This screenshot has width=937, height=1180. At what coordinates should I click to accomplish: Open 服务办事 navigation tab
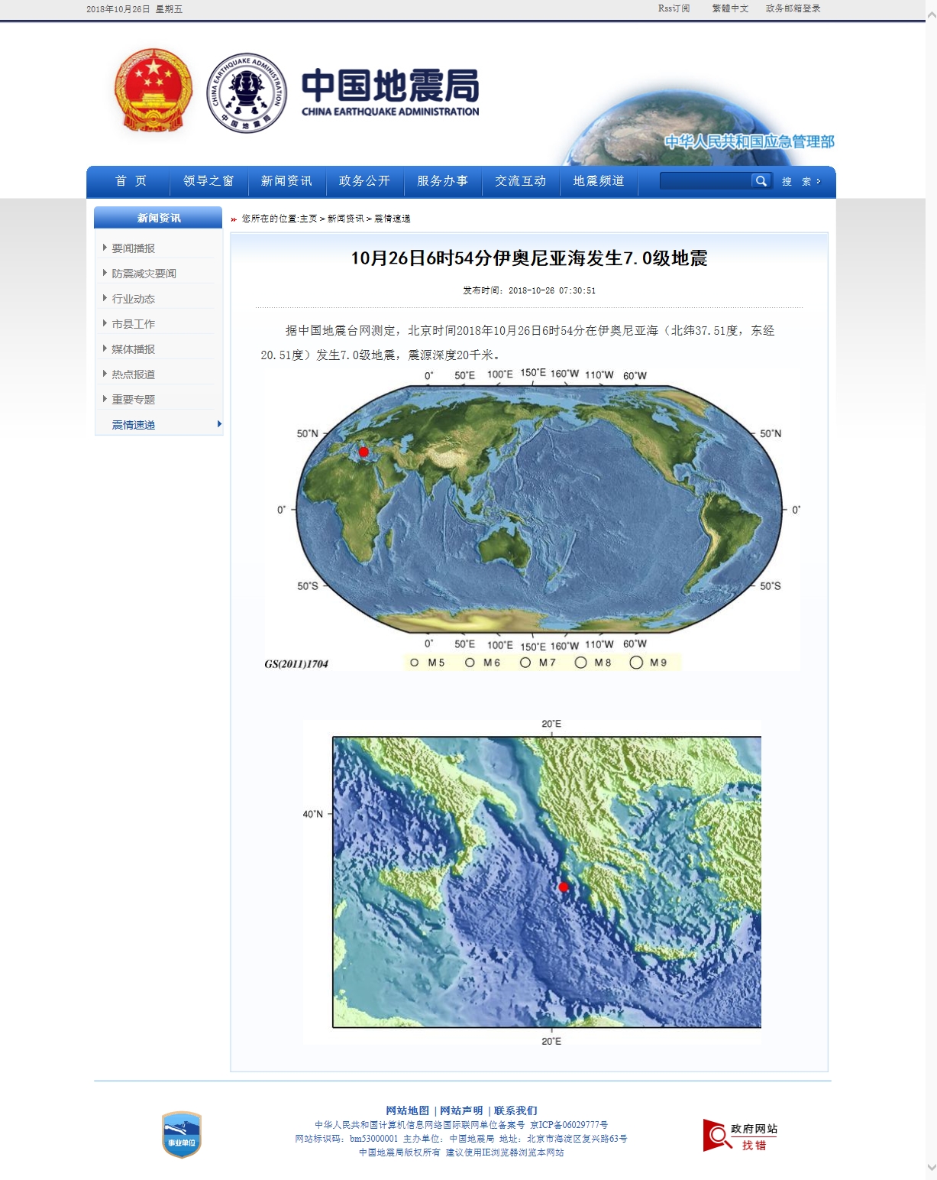point(442,181)
